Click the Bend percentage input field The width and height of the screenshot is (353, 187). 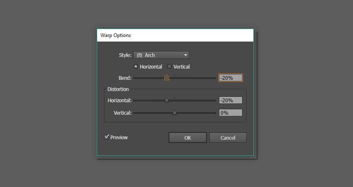[230, 78]
